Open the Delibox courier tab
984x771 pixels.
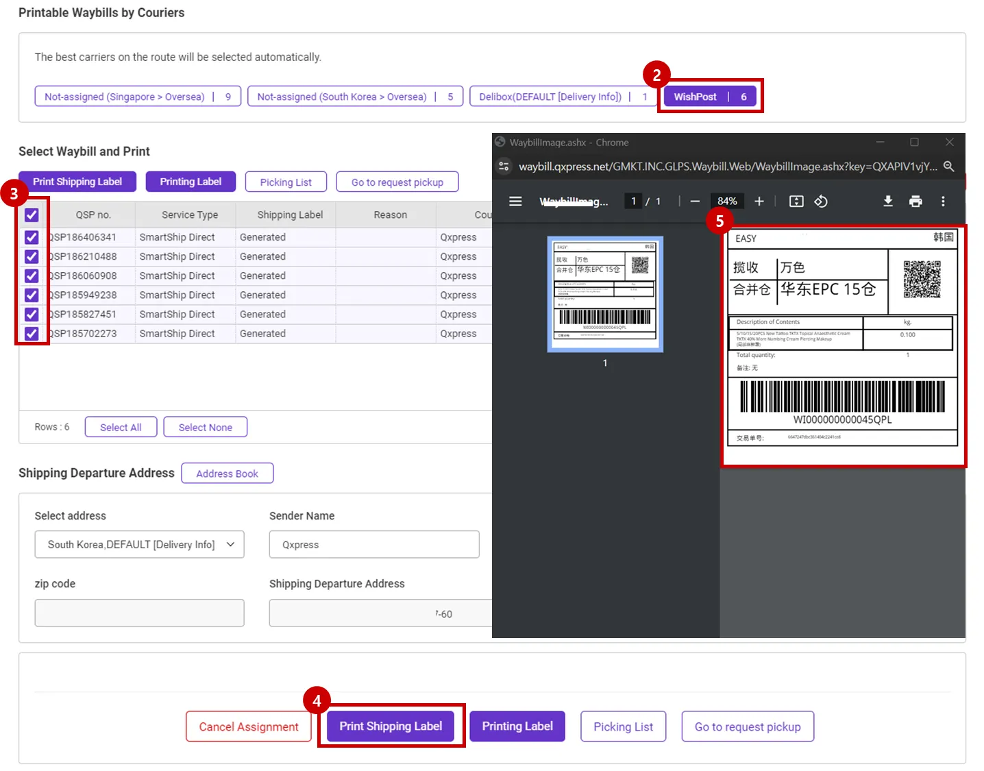click(x=562, y=97)
